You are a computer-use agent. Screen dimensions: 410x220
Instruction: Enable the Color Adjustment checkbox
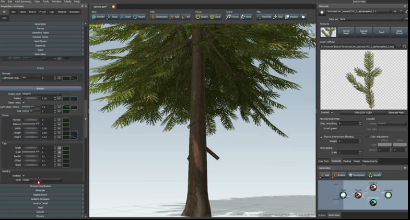click(x=368, y=137)
